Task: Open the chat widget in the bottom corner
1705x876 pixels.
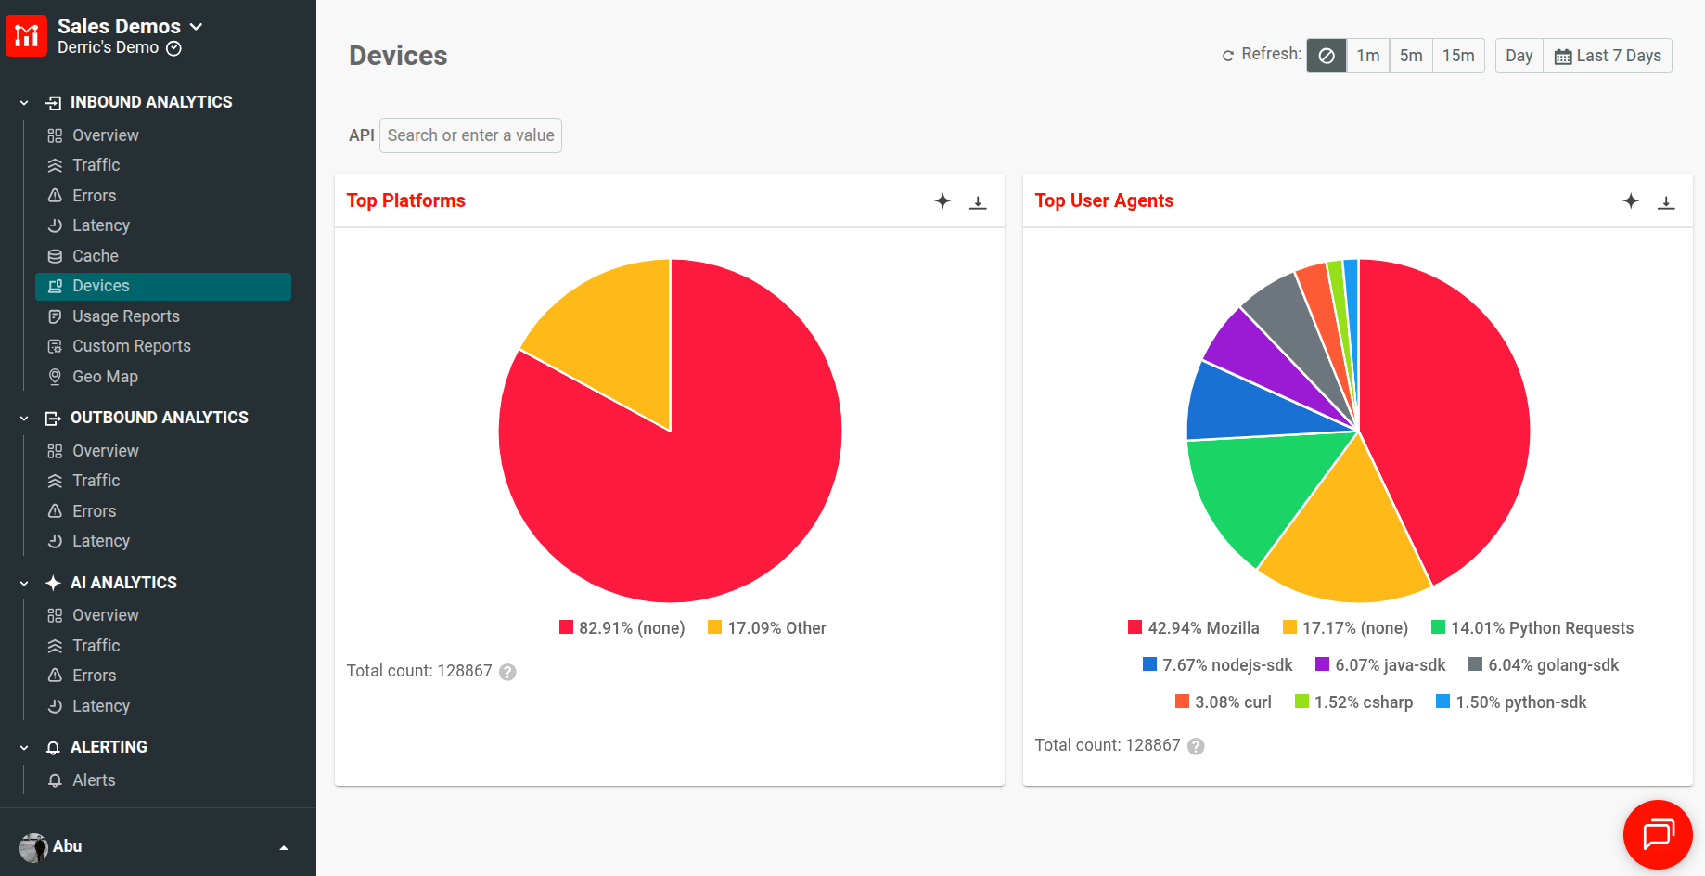Action: 1658,834
